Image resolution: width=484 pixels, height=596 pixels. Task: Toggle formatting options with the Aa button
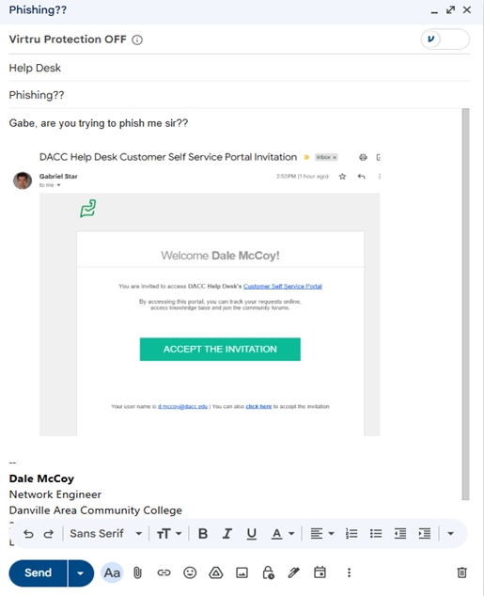point(112,572)
